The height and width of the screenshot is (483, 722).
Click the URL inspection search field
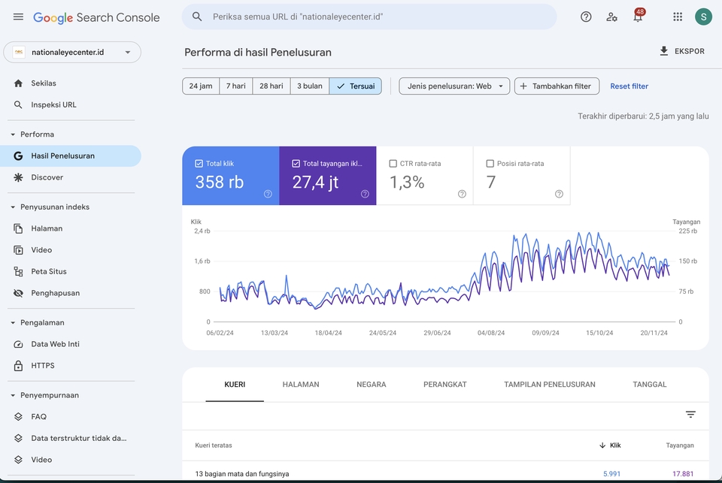369,17
